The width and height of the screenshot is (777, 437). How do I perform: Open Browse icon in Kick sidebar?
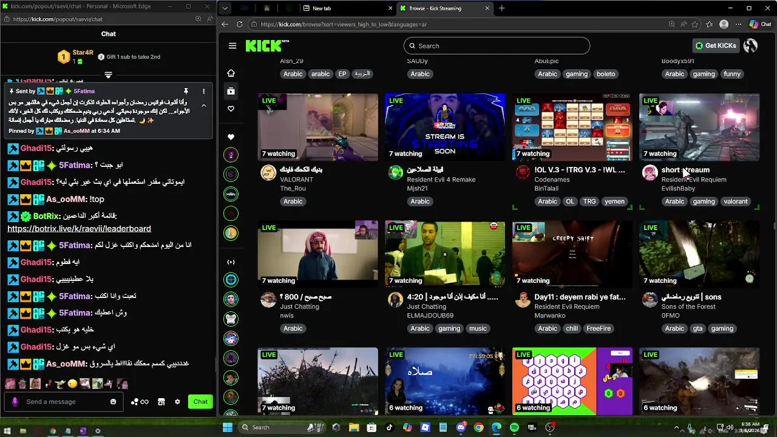coord(231,91)
